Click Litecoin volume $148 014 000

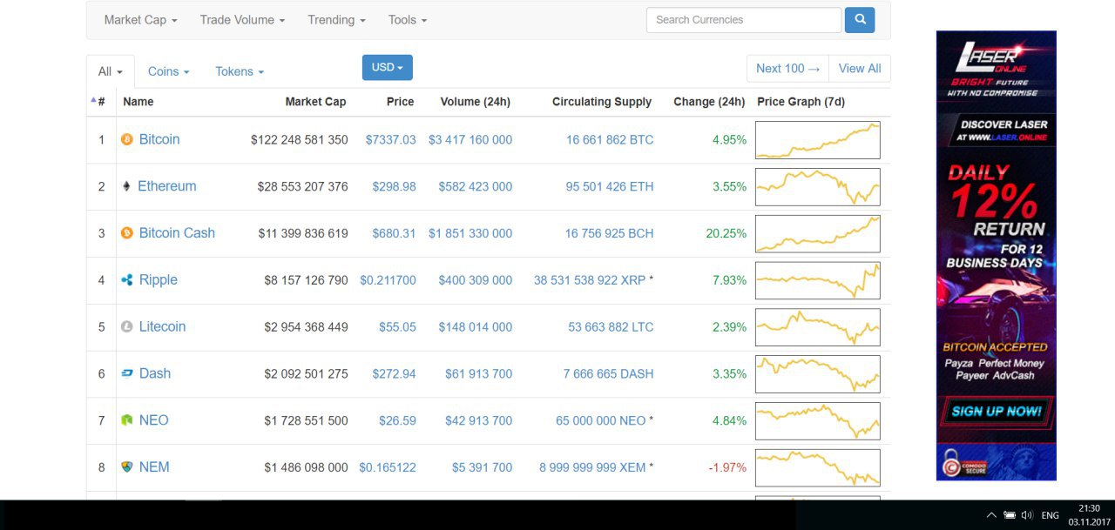click(x=476, y=328)
